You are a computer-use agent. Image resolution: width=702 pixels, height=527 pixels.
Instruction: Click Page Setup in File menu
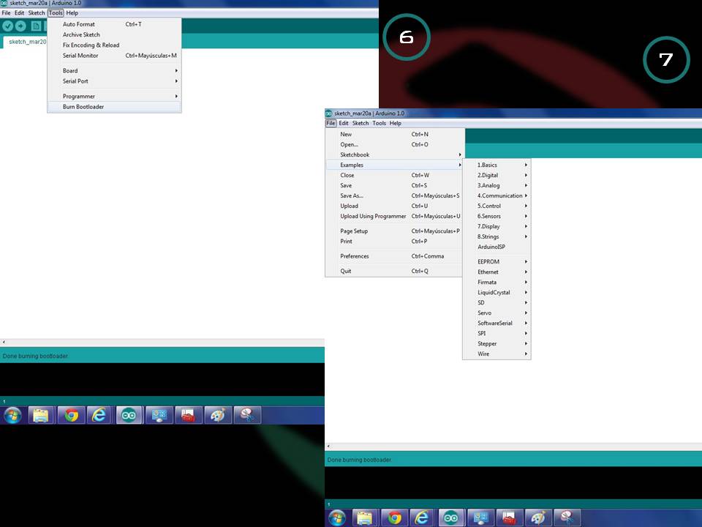pos(394,231)
